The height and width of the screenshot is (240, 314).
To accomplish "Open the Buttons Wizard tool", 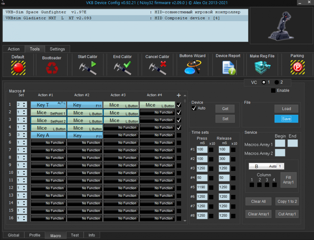I will click(192, 68).
